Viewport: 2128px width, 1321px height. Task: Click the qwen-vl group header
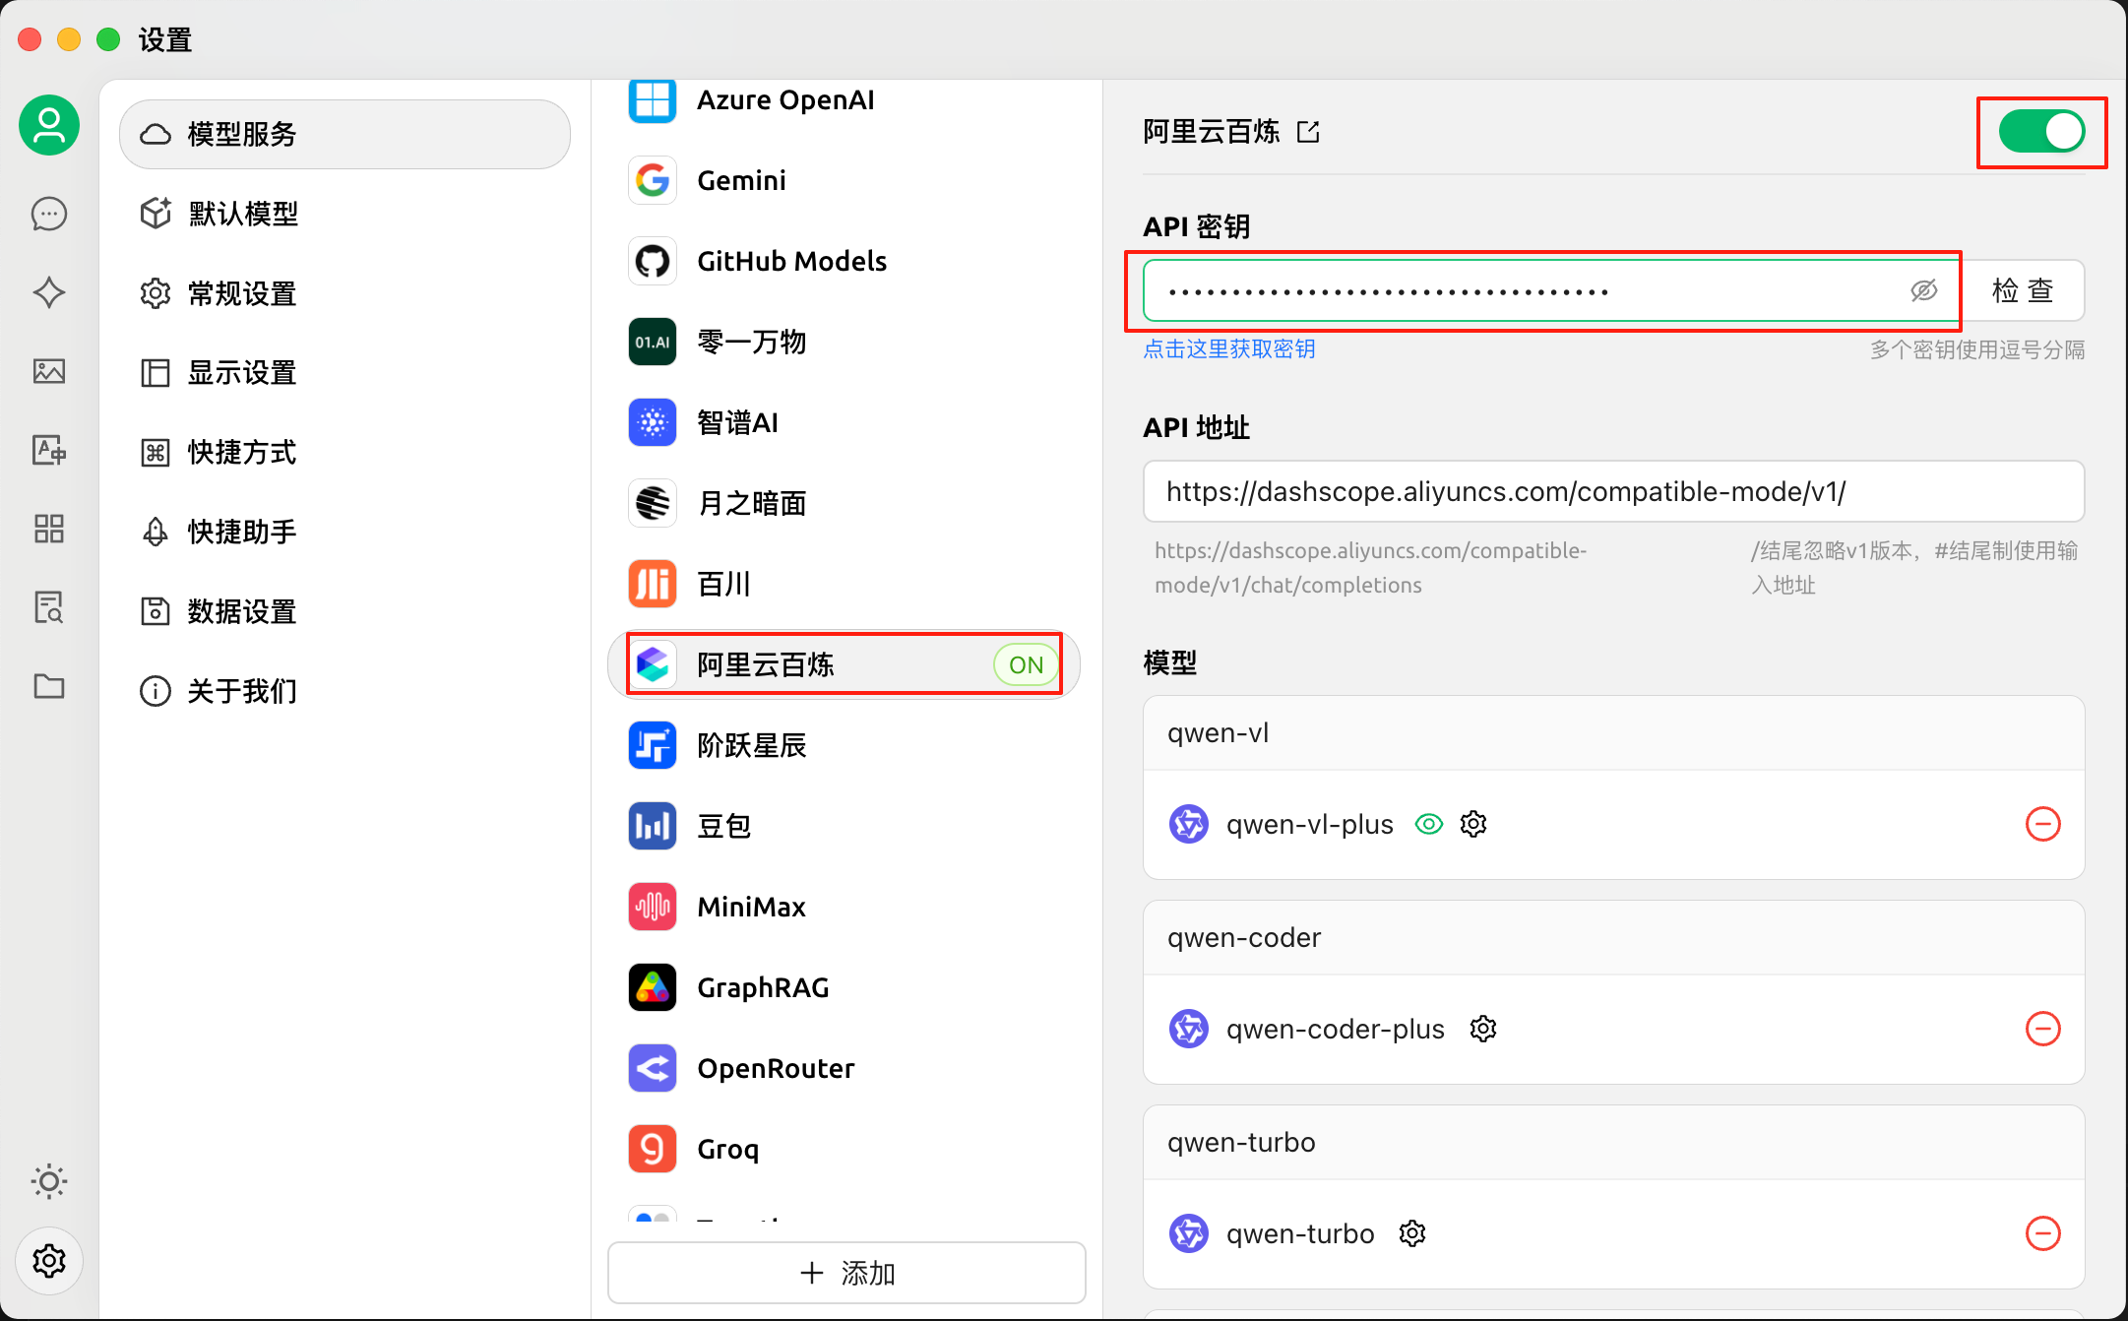1613,733
